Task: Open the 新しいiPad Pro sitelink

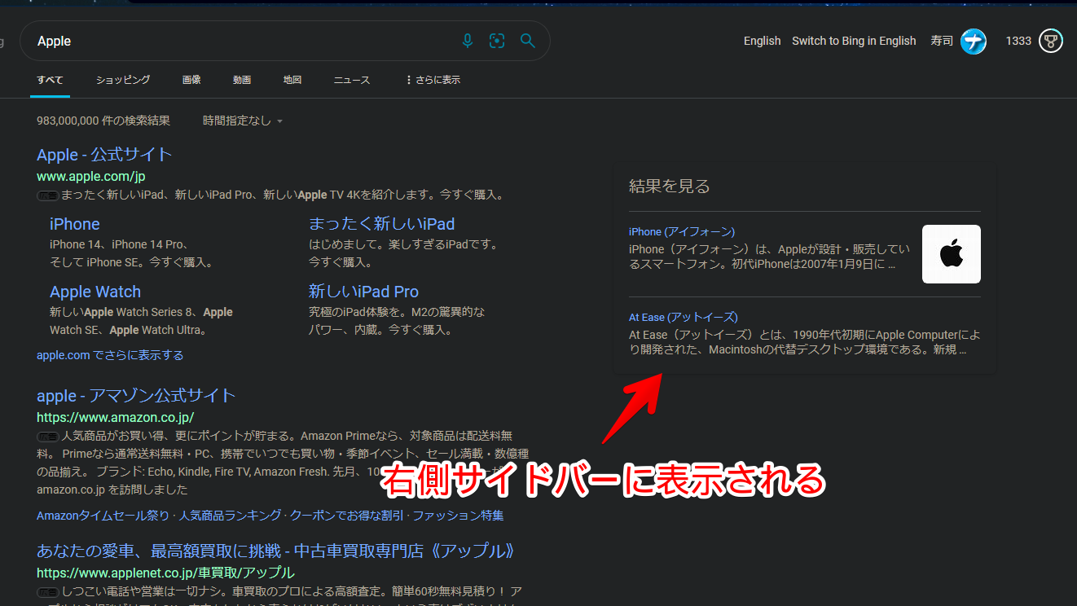Action: click(x=363, y=292)
